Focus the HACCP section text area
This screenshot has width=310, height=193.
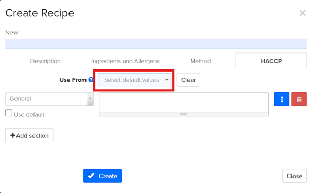184,102
